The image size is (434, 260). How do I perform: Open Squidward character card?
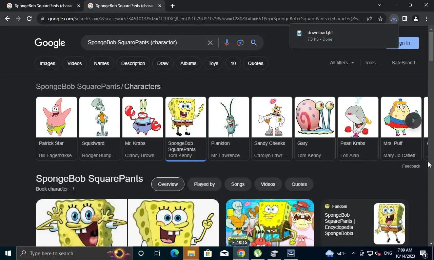tap(100, 128)
